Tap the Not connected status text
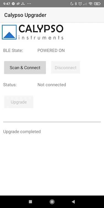This screenshot has width=104, height=208. [x=52, y=85]
